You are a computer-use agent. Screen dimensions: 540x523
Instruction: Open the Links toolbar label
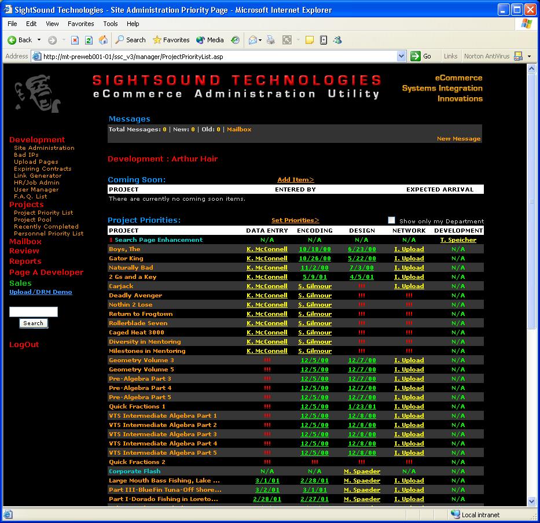450,56
